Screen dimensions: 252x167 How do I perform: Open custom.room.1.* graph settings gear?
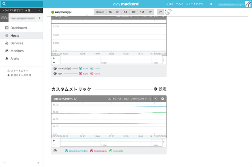(162, 99)
